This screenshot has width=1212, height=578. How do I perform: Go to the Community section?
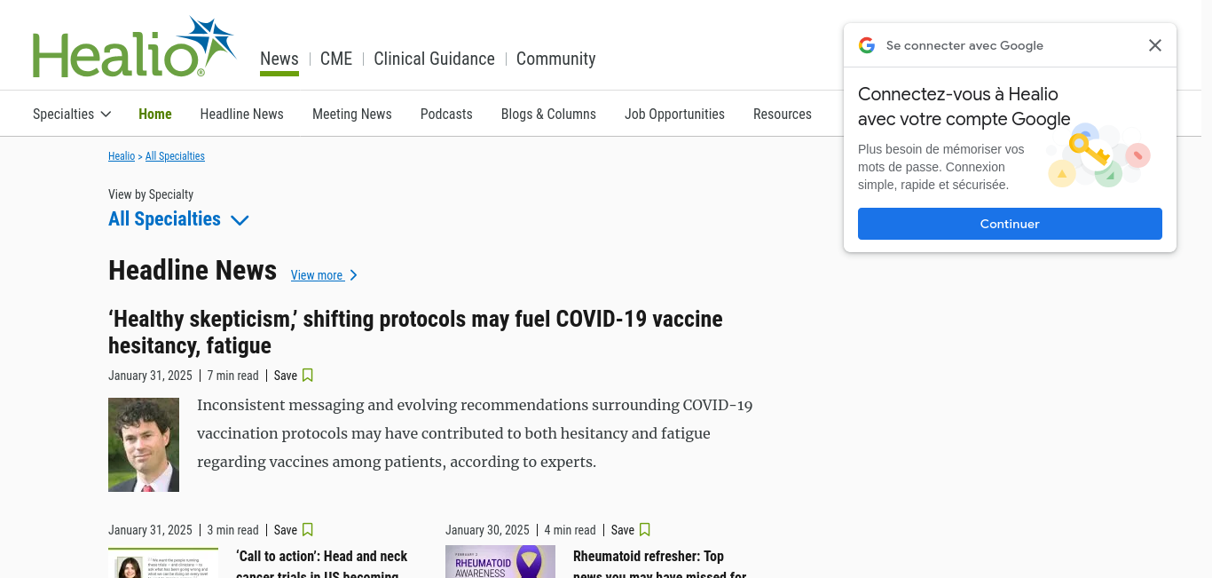tap(555, 59)
